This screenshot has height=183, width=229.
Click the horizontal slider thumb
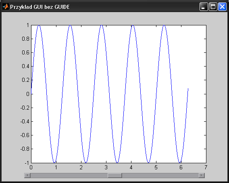pyautogui.click(x=114, y=175)
